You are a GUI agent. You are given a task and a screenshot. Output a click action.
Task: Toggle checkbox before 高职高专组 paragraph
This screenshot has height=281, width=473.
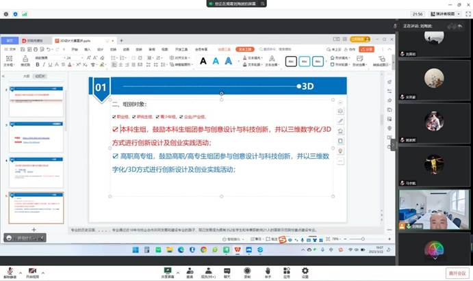tap(115, 156)
